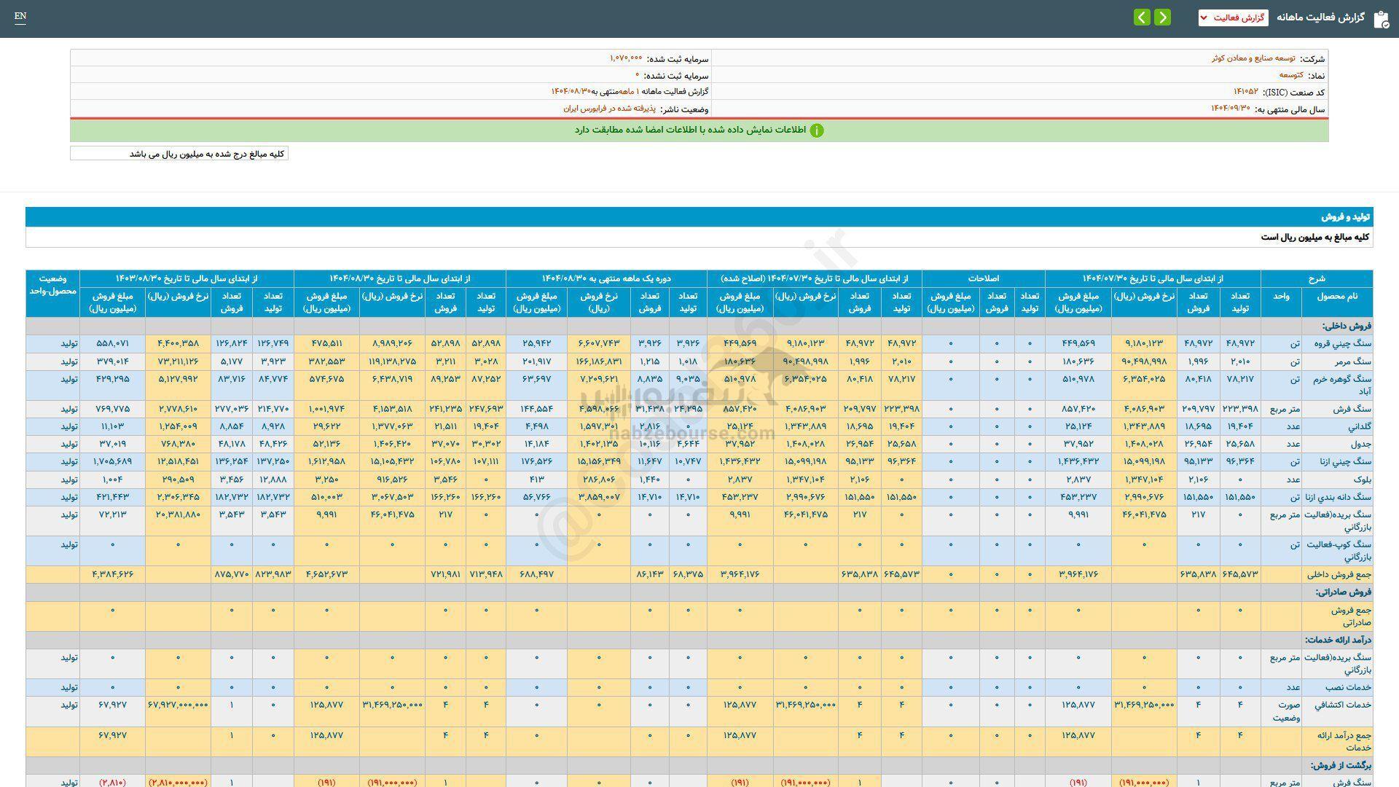This screenshot has height=787, width=1399.
Task: Click publisher status پذیرفته شده در فرابورس ایران
Action: coord(609,109)
